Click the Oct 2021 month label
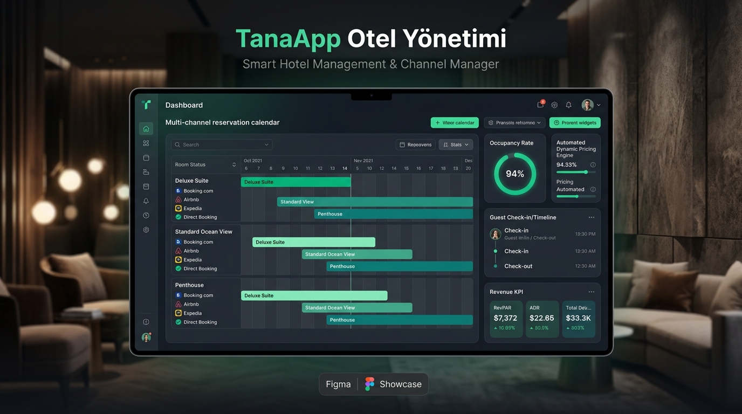742x414 pixels. tap(253, 161)
